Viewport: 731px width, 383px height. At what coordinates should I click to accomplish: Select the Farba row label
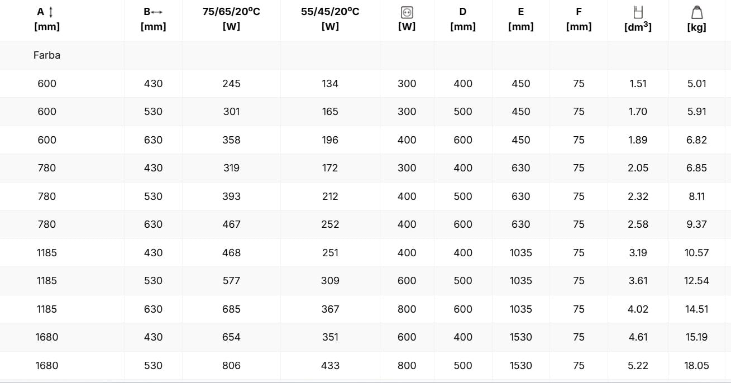click(47, 55)
